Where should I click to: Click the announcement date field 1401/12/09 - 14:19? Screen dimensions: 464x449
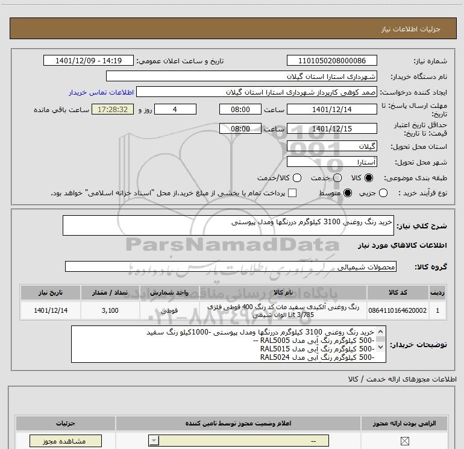tap(89, 61)
